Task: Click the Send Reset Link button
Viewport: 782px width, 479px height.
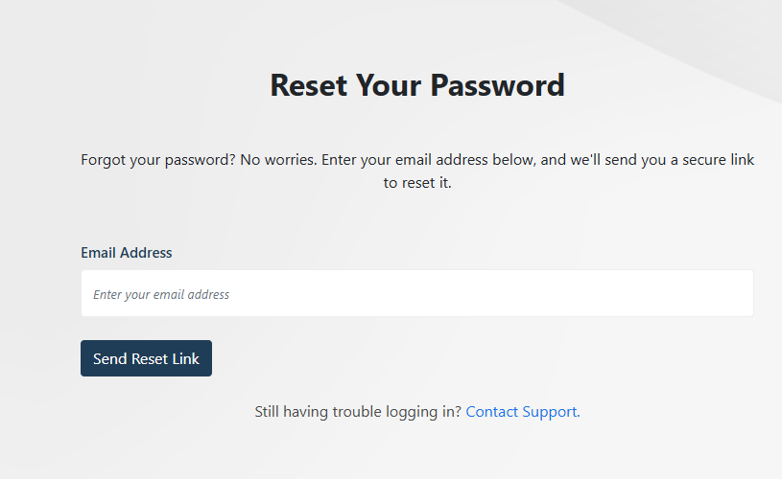Action: click(146, 358)
